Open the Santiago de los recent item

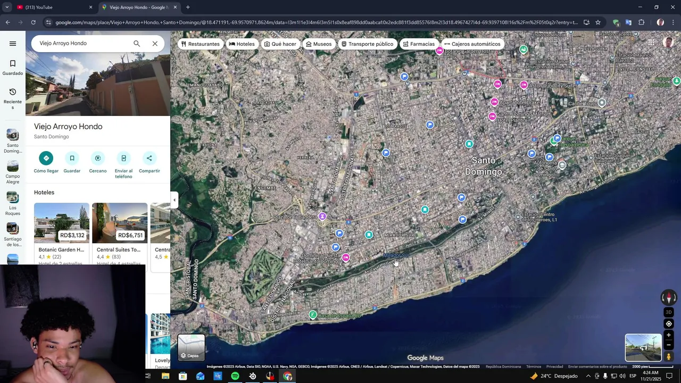click(x=13, y=235)
